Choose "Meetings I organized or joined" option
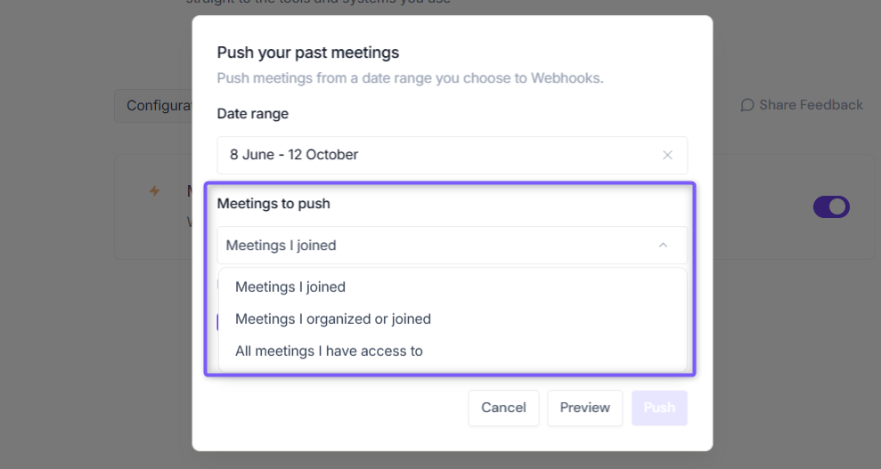 point(333,319)
